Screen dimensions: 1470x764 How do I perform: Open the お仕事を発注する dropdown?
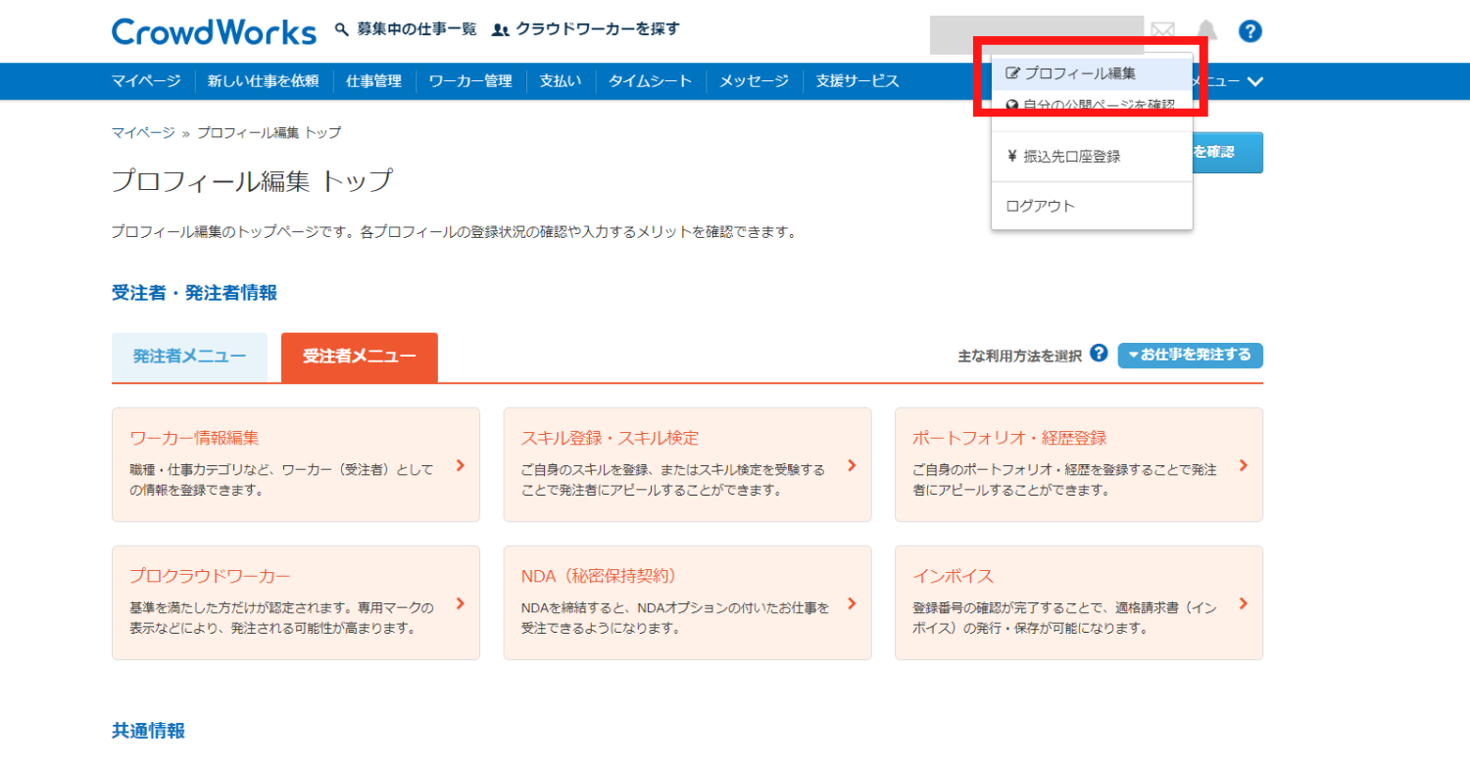[1190, 355]
